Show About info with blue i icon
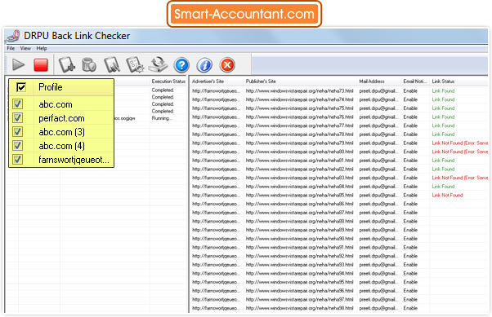This screenshot has height=317, width=492. [x=204, y=65]
